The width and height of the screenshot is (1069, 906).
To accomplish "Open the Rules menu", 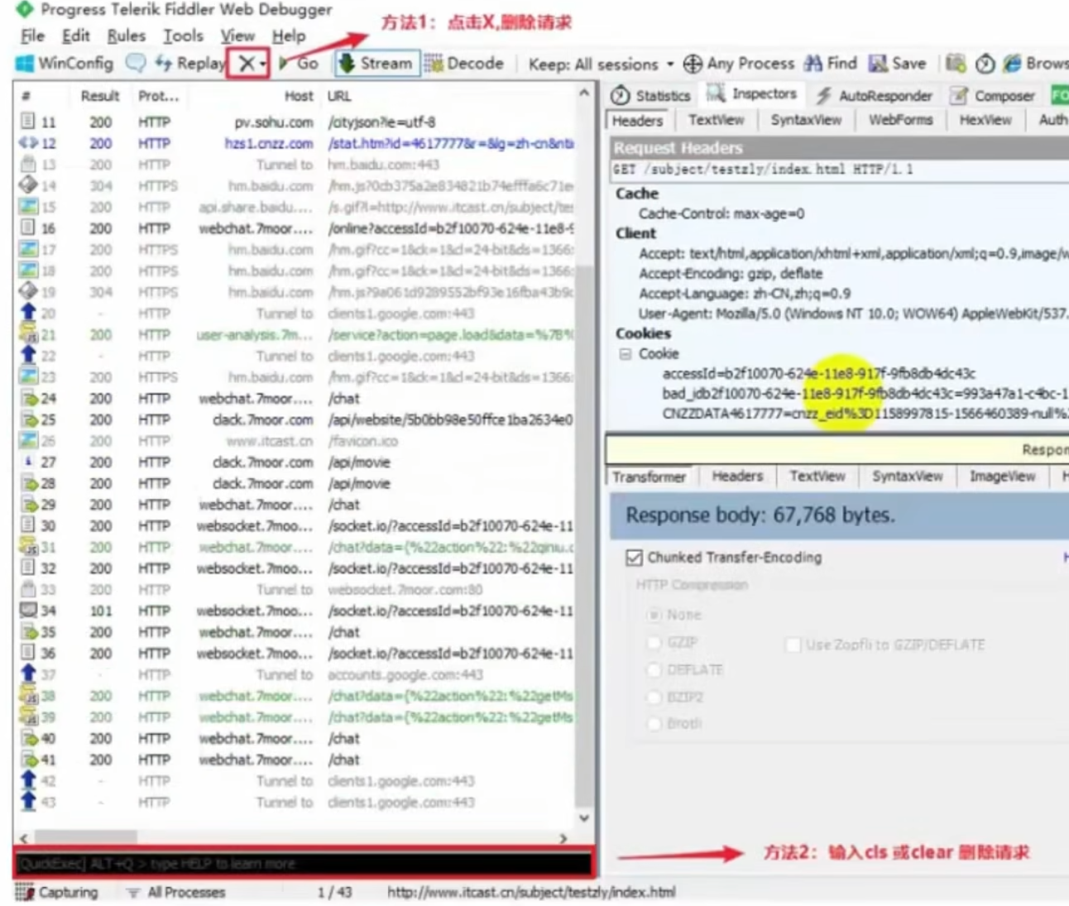I will tap(126, 36).
